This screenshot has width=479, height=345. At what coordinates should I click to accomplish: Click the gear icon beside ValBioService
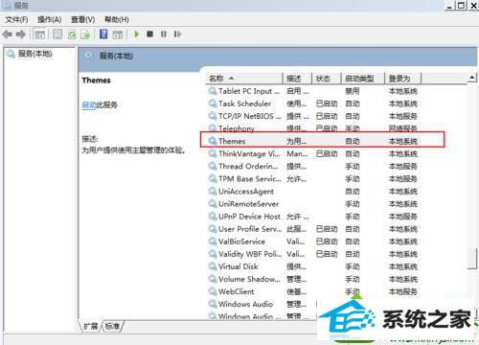[x=213, y=241]
